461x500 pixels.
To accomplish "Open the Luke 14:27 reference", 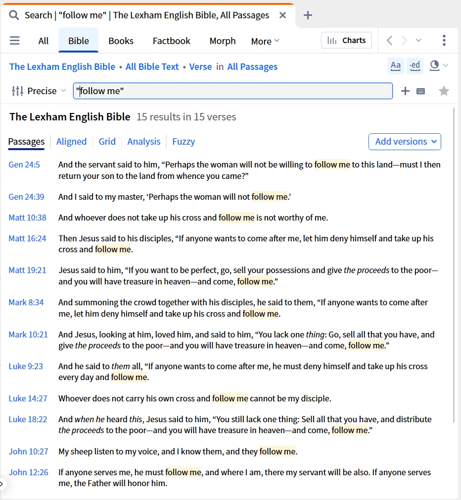I will 28,398.
